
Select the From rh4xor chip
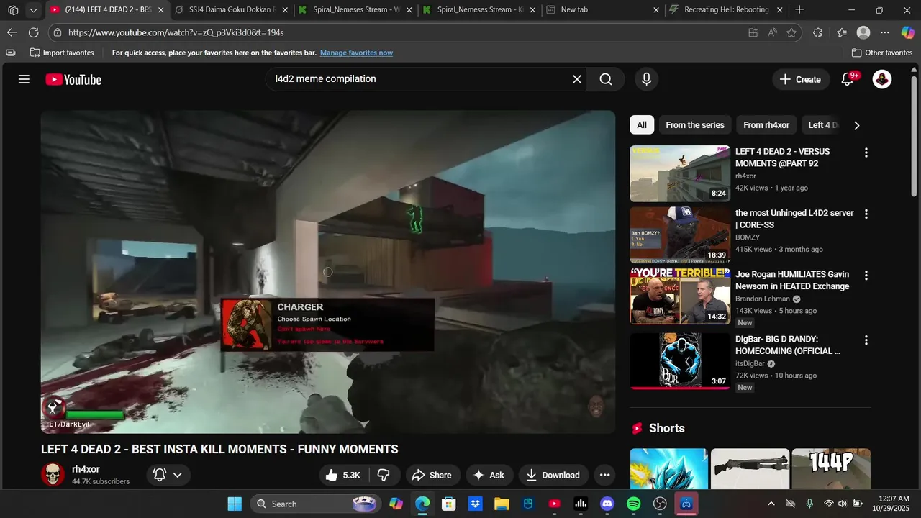(x=766, y=125)
